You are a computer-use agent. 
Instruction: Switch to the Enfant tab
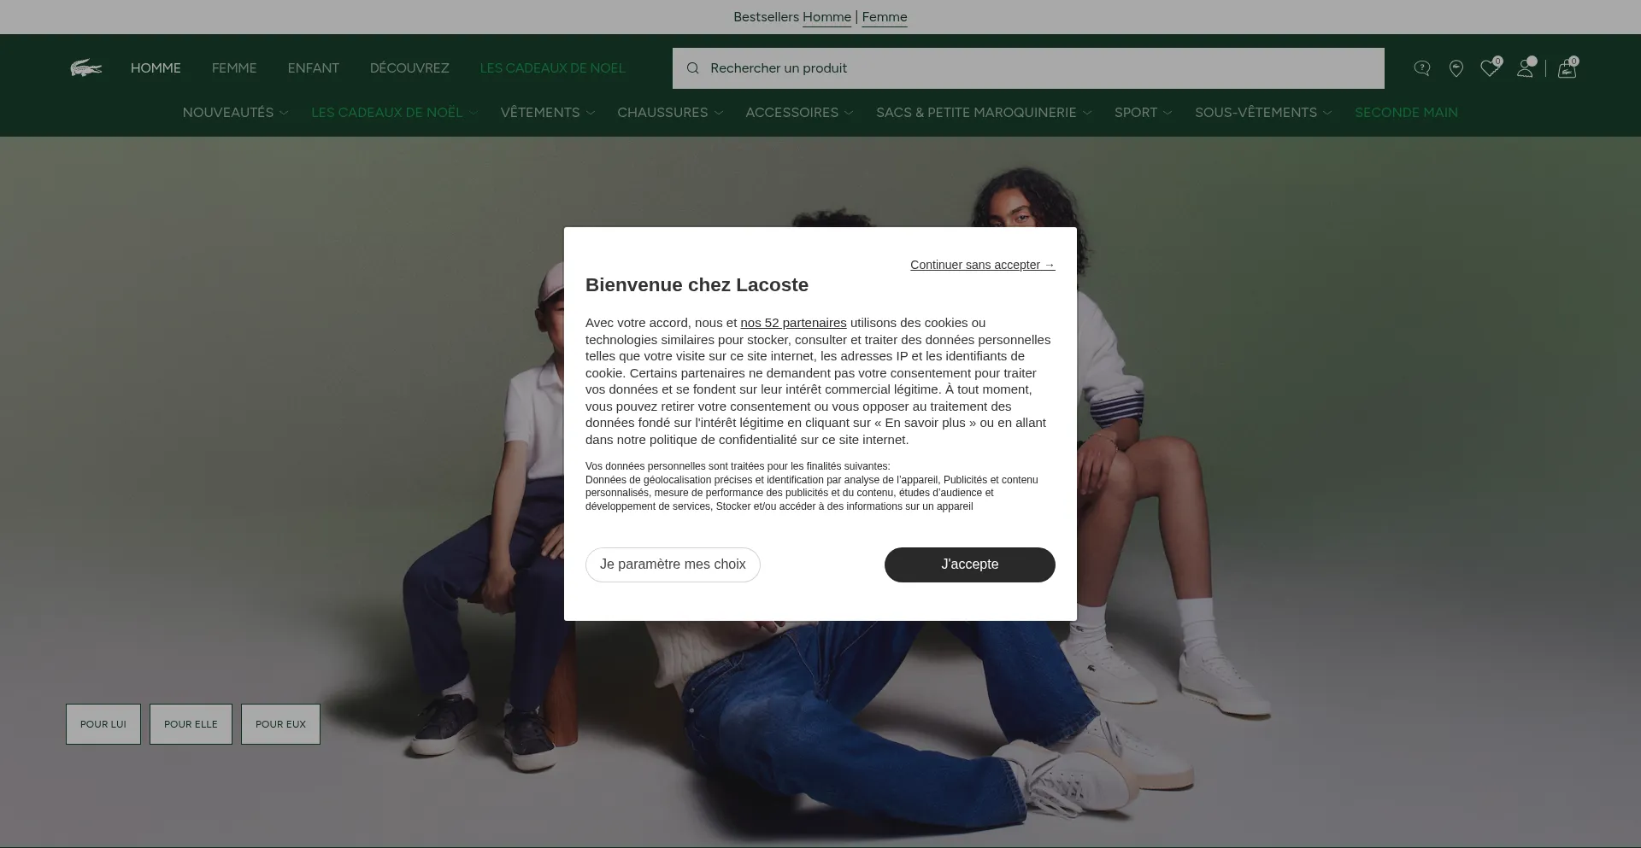[x=313, y=68]
